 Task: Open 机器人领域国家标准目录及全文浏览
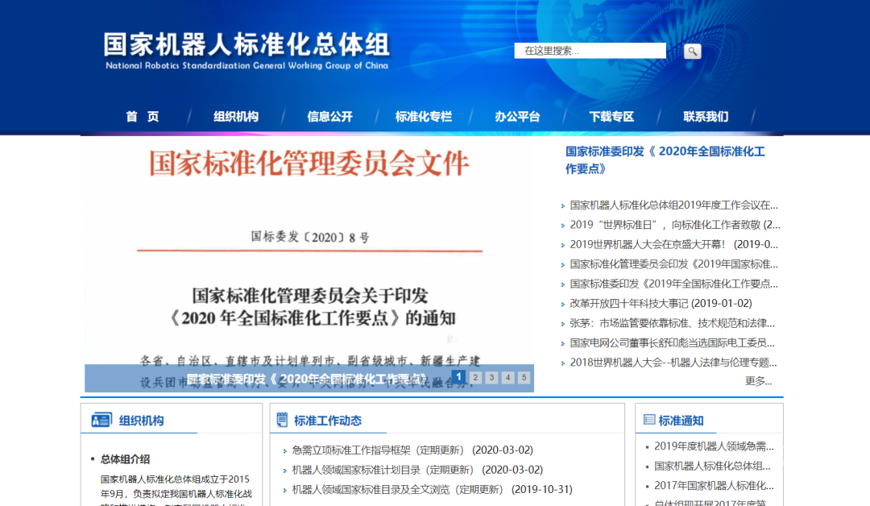click(433, 489)
